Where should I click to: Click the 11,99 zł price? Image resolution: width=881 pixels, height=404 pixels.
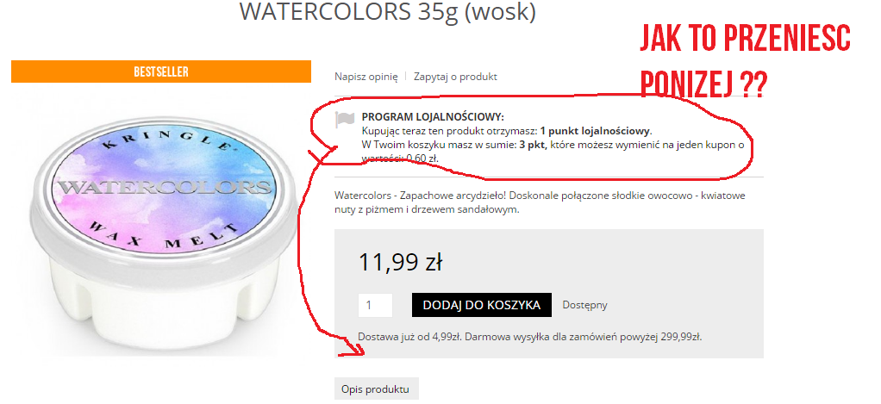click(x=400, y=262)
